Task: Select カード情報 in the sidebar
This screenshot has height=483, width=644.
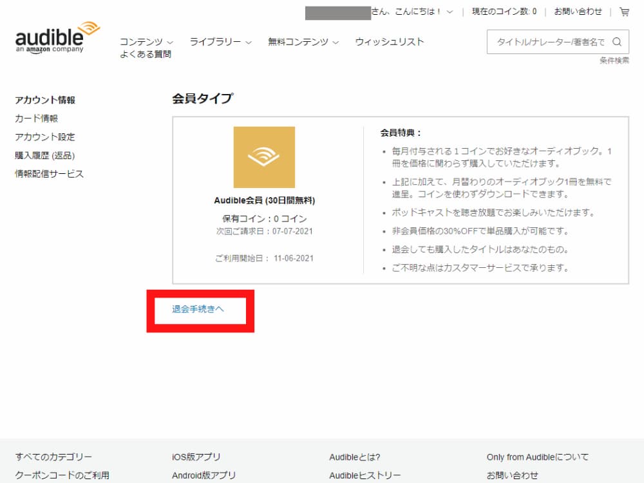Action: point(37,118)
